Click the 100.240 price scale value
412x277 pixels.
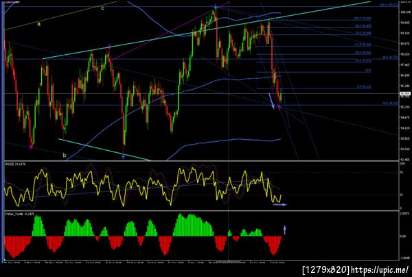click(x=404, y=12)
